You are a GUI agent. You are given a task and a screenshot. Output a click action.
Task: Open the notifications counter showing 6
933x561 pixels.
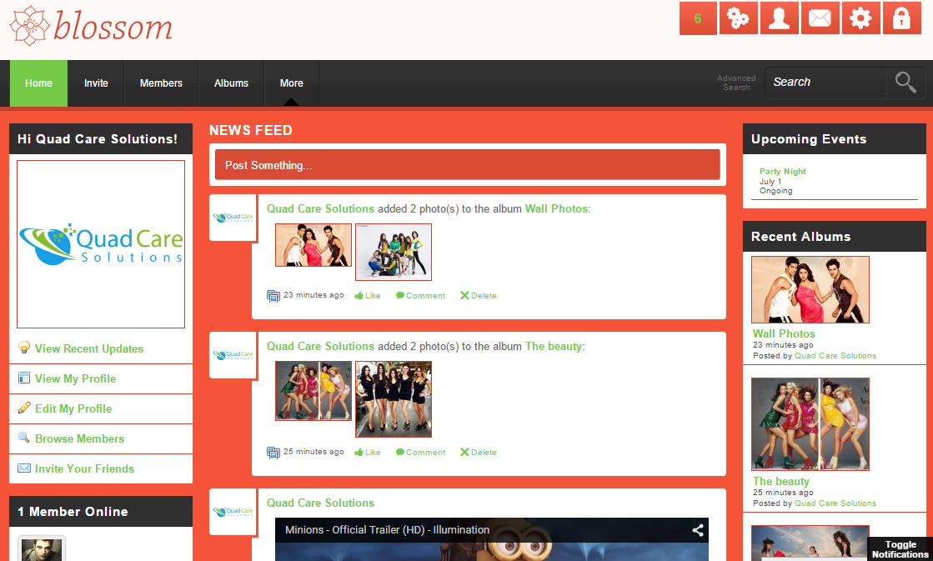pyautogui.click(x=698, y=18)
